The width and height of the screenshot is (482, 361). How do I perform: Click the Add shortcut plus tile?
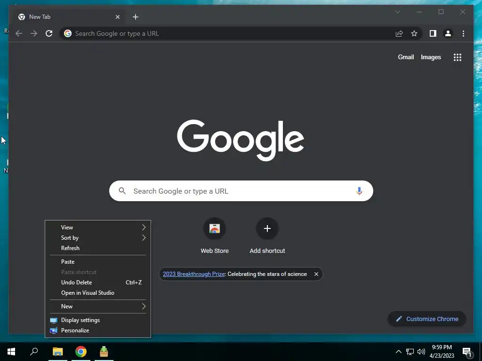click(x=267, y=236)
